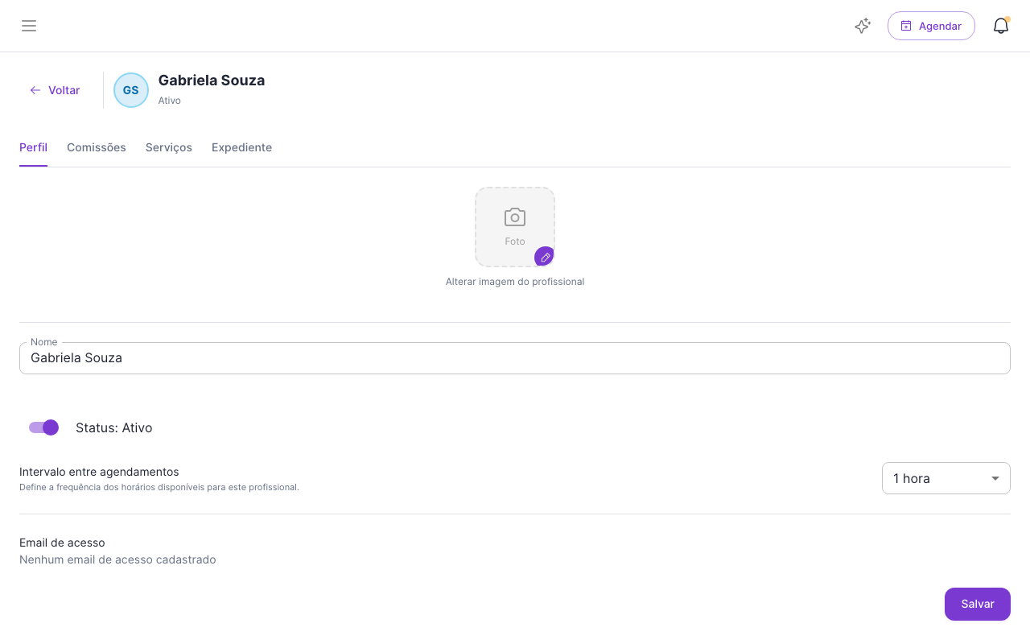Click the pencil edit photo icon
This screenshot has width=1030, height=644.
click(x=545, y=257)
